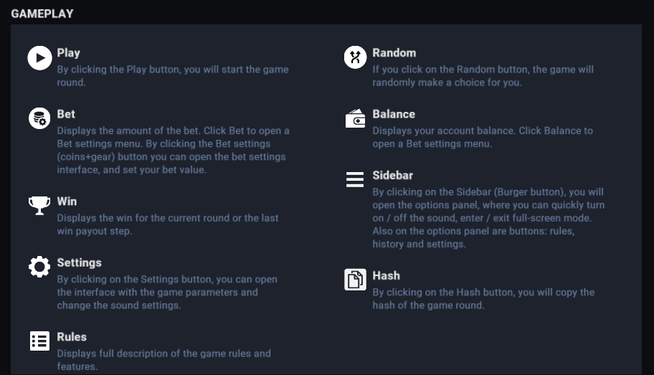Click the Rules list icon
Viewport: 654px width, 375px height.
(39, 341)
